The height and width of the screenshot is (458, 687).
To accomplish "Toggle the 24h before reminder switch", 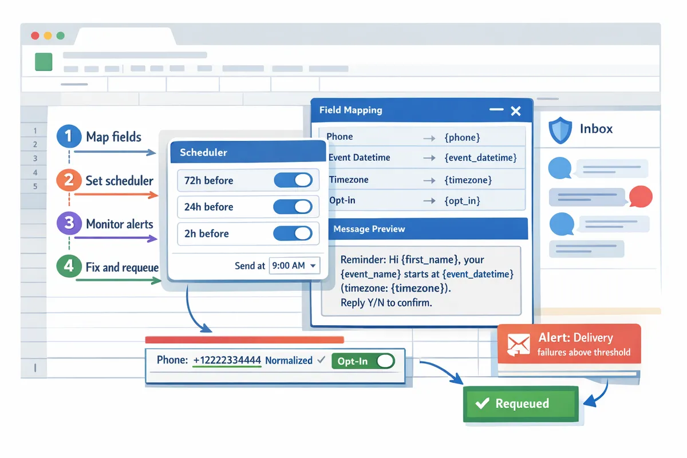I will pyautogui.click(x=293, y=207).
